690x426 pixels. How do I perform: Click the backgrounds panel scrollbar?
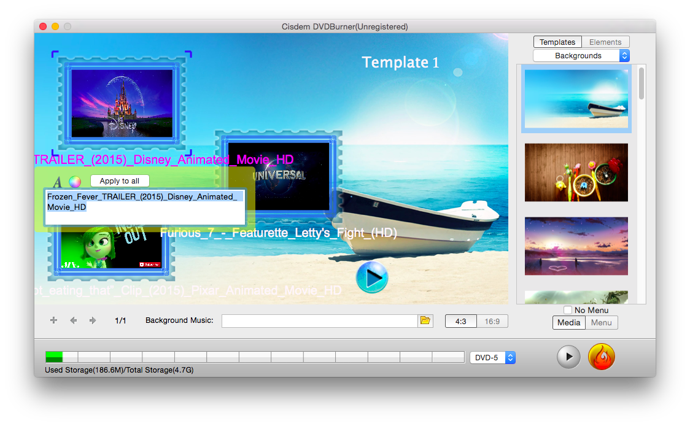[x=642, y=83]
